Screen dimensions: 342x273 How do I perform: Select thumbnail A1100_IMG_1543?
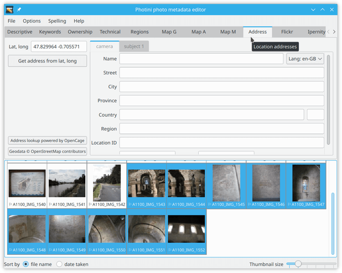pos(147,186)
